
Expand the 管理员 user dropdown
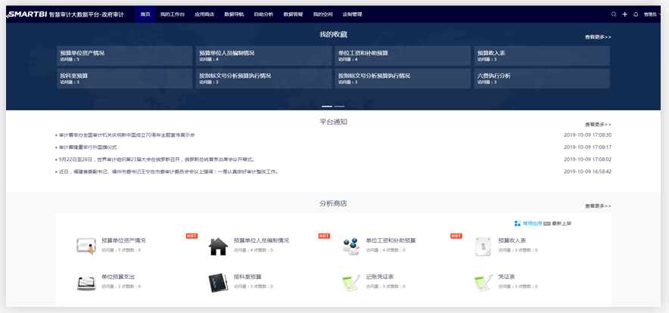651,14
